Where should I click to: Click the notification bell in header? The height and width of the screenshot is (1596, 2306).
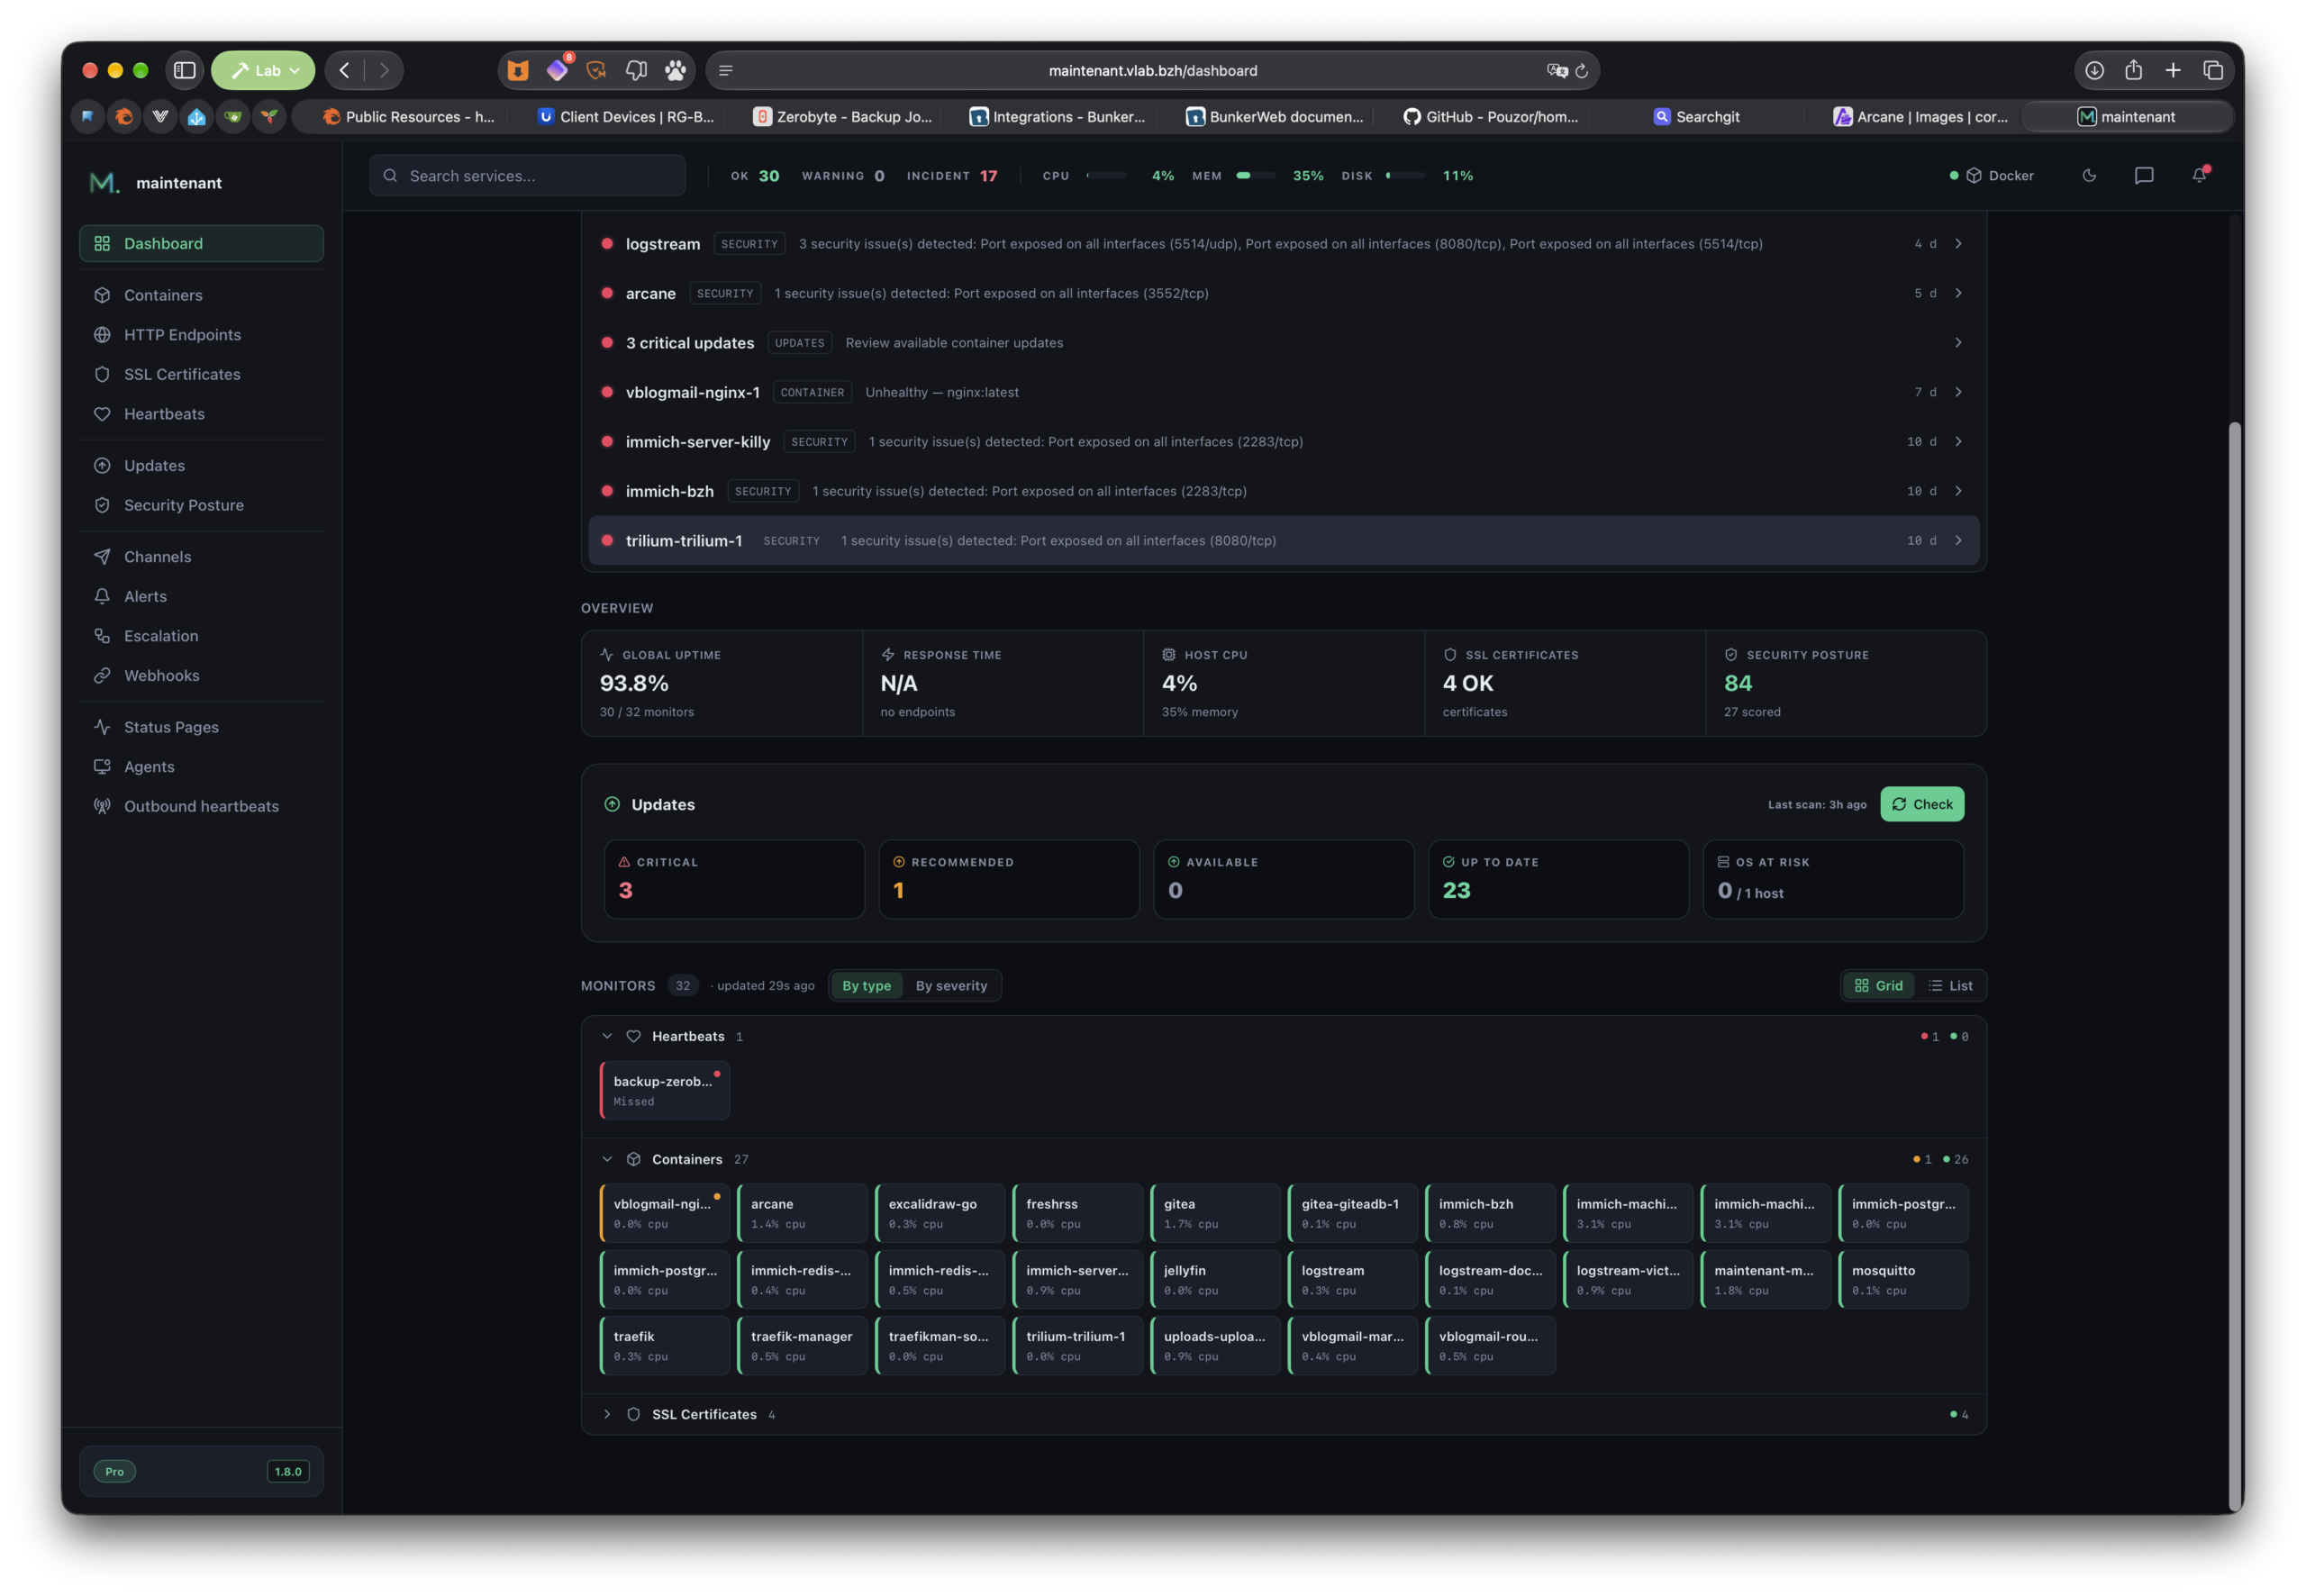2199,175
